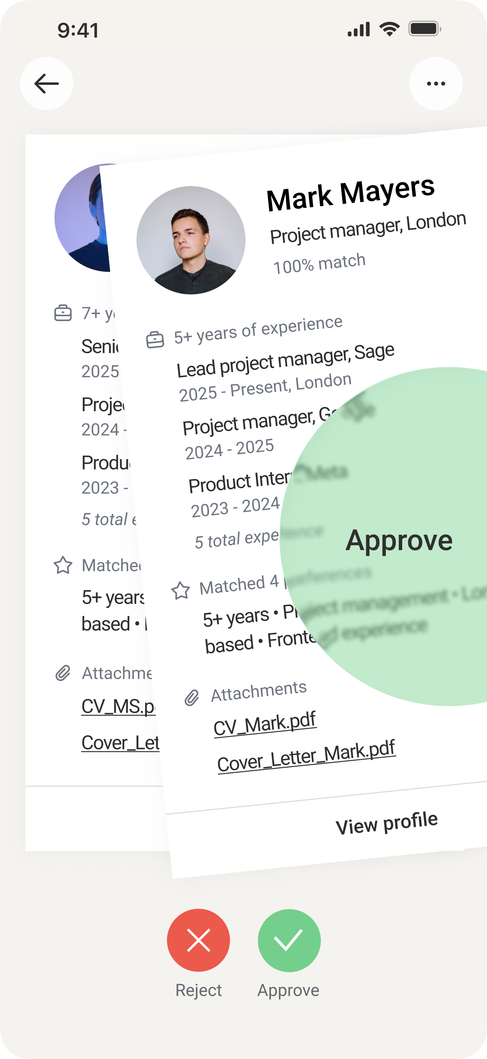This screenshot has height=1059, width=487.
Task: Tap the back arrow button
Action: 46,84
